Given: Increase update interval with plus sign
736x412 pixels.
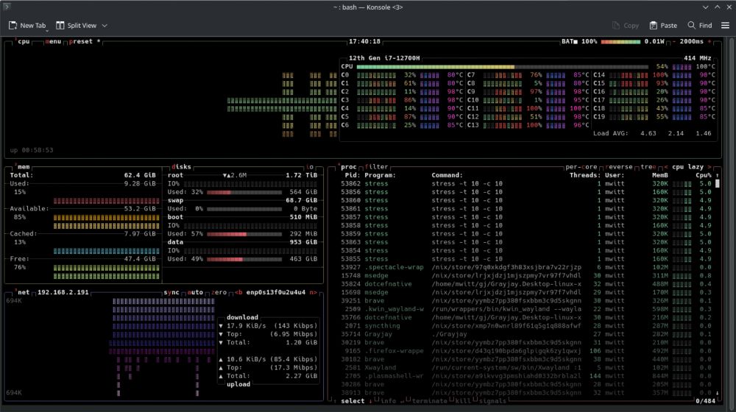Looking at the screenshot, I should tap(710, 41).
